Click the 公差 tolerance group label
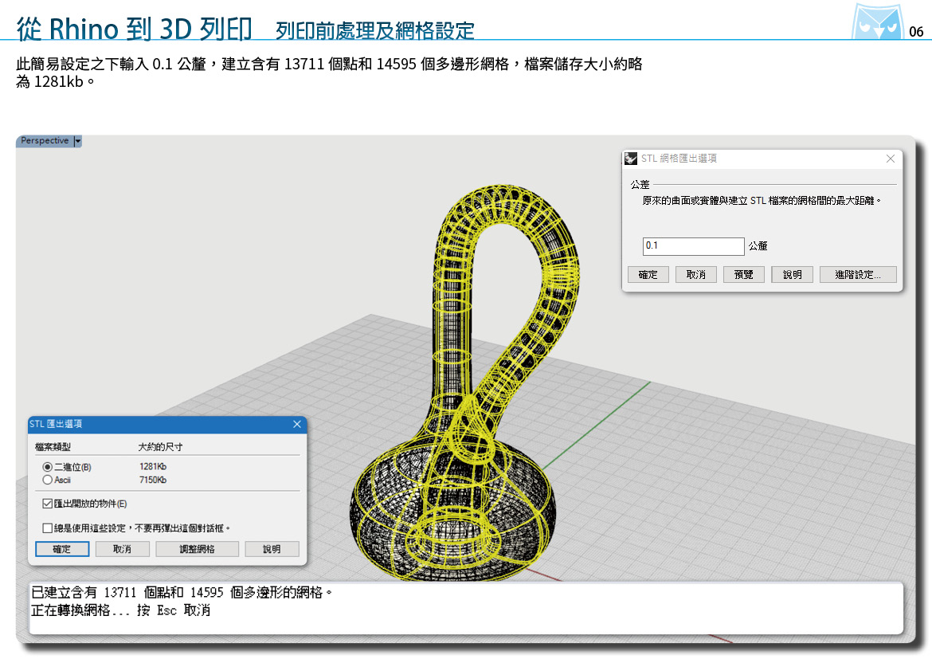The height and width of the screenshot is (659, 932). click(640, 184)
